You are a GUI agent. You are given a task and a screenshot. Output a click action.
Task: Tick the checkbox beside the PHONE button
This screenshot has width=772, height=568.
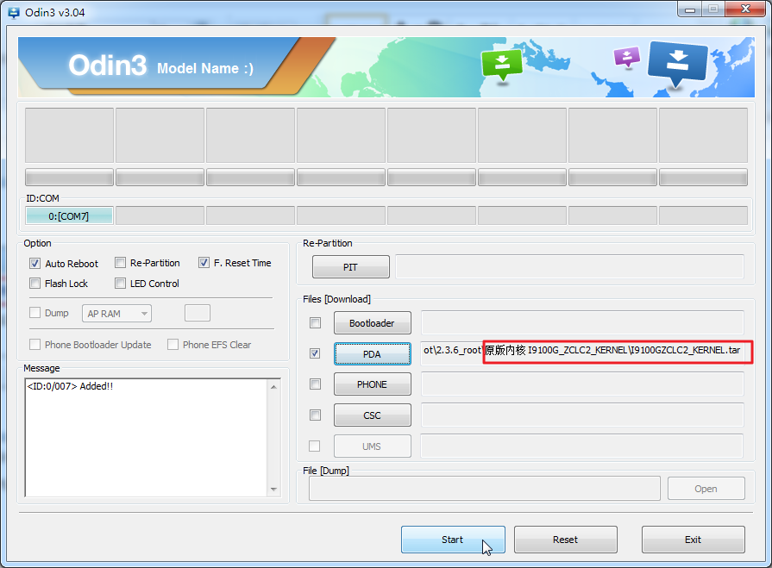click(x=315, y=384)
